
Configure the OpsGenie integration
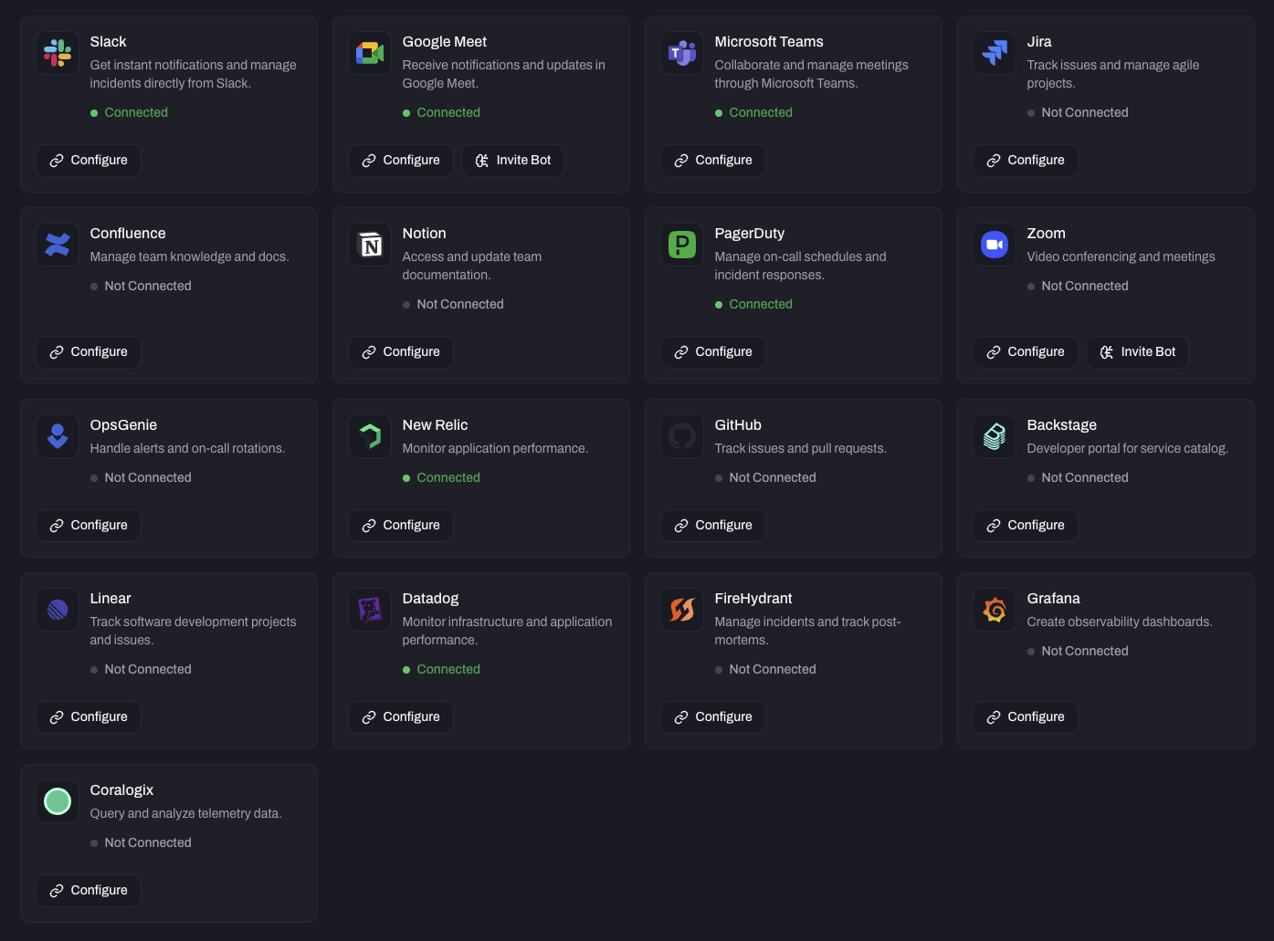pyautogui.click(x=89, y=526)
